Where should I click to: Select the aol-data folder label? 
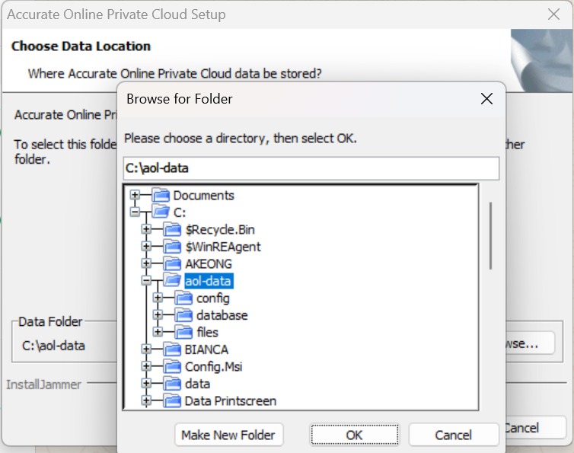tap(208, 281)
